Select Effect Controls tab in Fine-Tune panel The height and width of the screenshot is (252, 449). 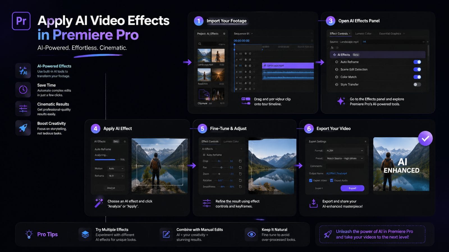pos(210,141)
